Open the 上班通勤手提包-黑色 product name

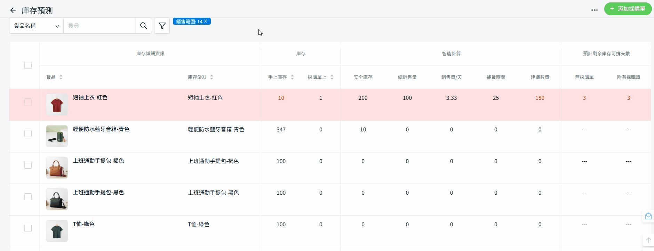click(98, 192)
